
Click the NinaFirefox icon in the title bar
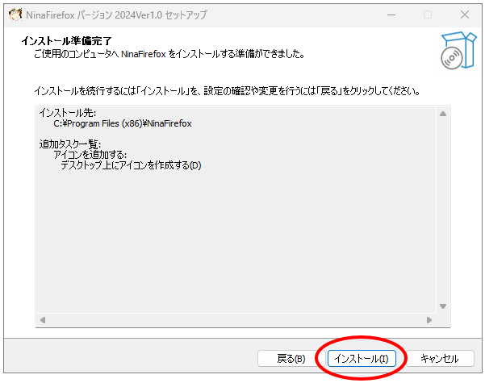pos(14,15)
